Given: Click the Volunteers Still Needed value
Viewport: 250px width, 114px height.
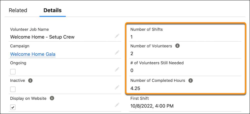Looking at the screenshot, I should click(132, 71).
